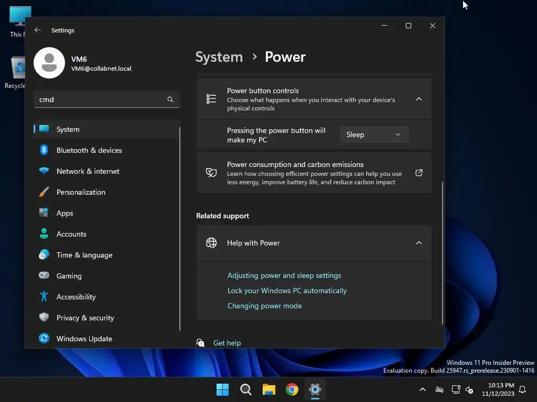
Task: Launch File Explorer from the taskbar
Action: pos(269,389)
